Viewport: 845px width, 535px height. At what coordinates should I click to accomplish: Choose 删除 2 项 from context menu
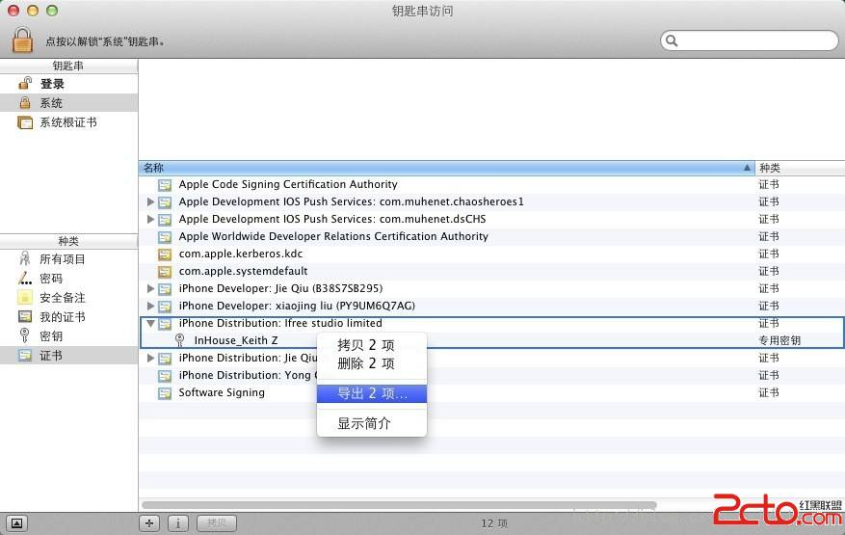[x=365, y=364]
